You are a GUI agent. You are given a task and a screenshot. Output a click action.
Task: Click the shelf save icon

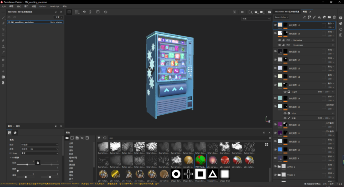[77, 138]
